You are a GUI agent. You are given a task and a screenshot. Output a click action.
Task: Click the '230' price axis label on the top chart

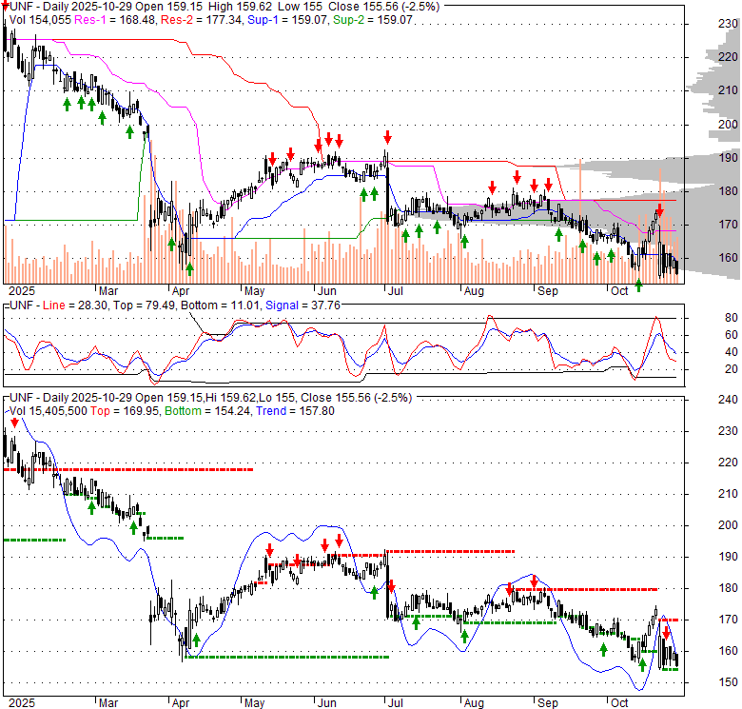pos(728,23)
